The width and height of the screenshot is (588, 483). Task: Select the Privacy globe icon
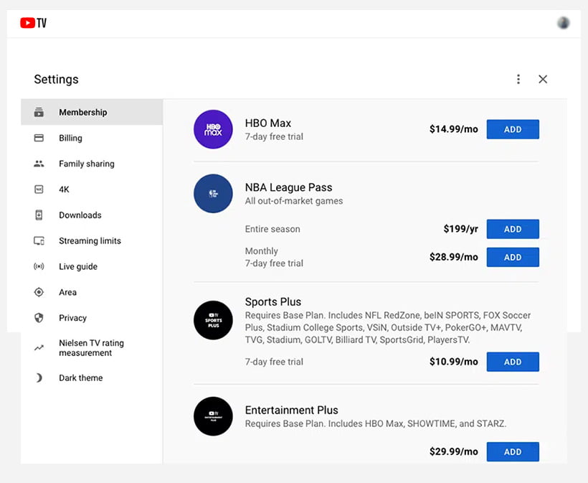(41, 318)
